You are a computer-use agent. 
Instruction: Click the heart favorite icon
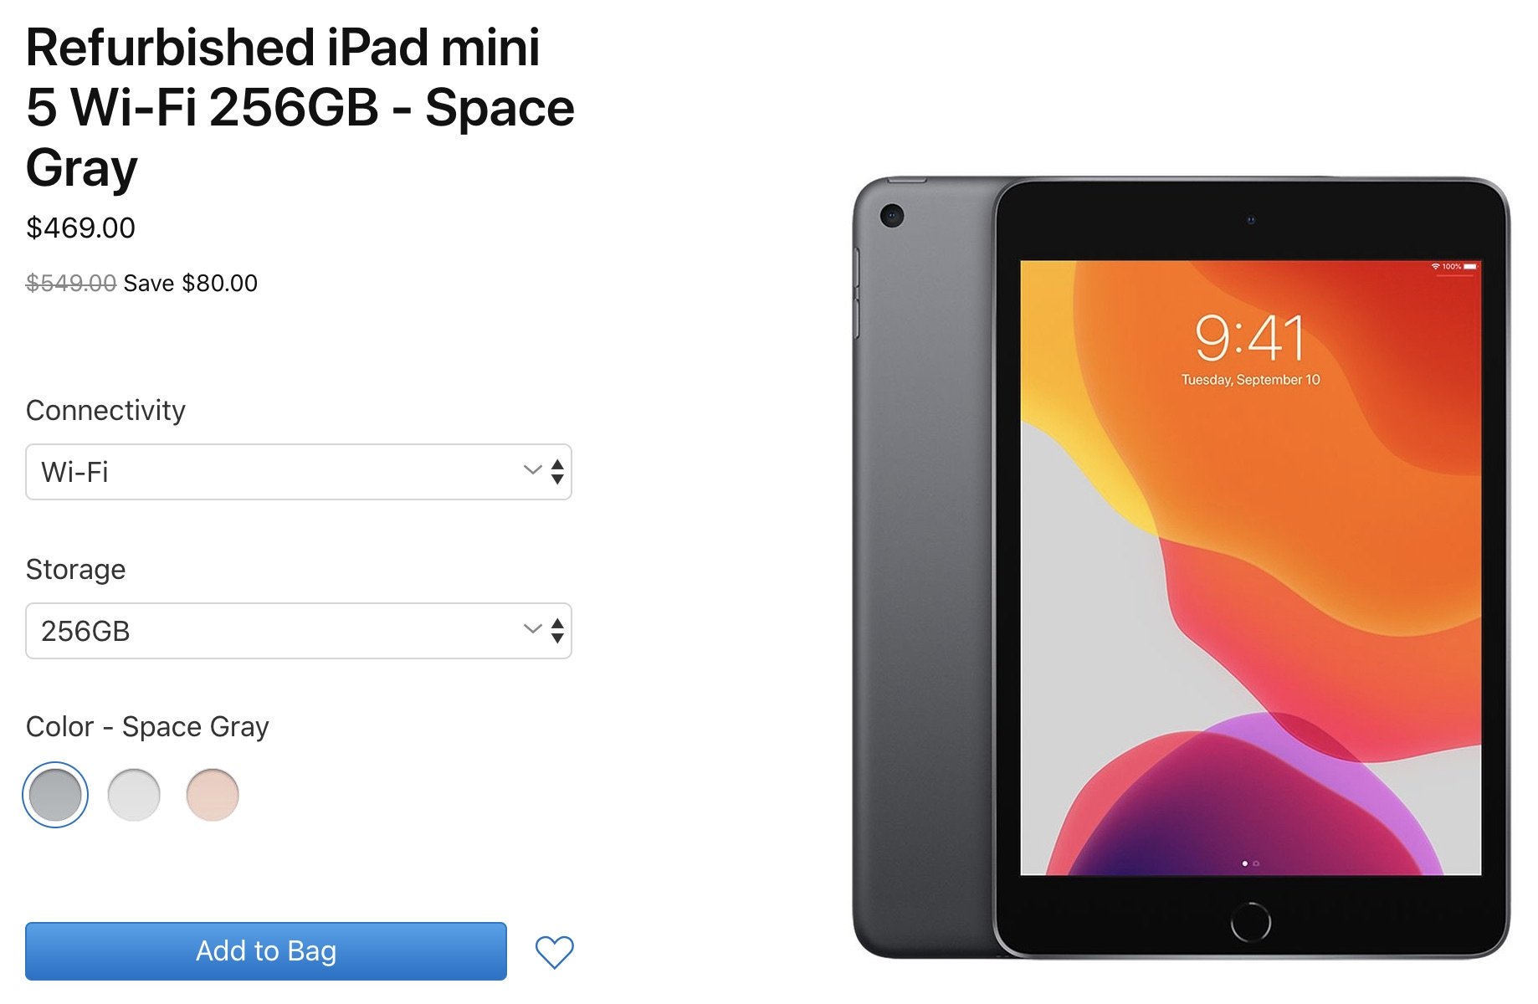(554, 952)
